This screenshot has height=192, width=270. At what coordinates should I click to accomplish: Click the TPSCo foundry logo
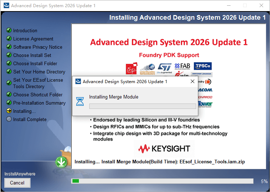pos(203,66)
